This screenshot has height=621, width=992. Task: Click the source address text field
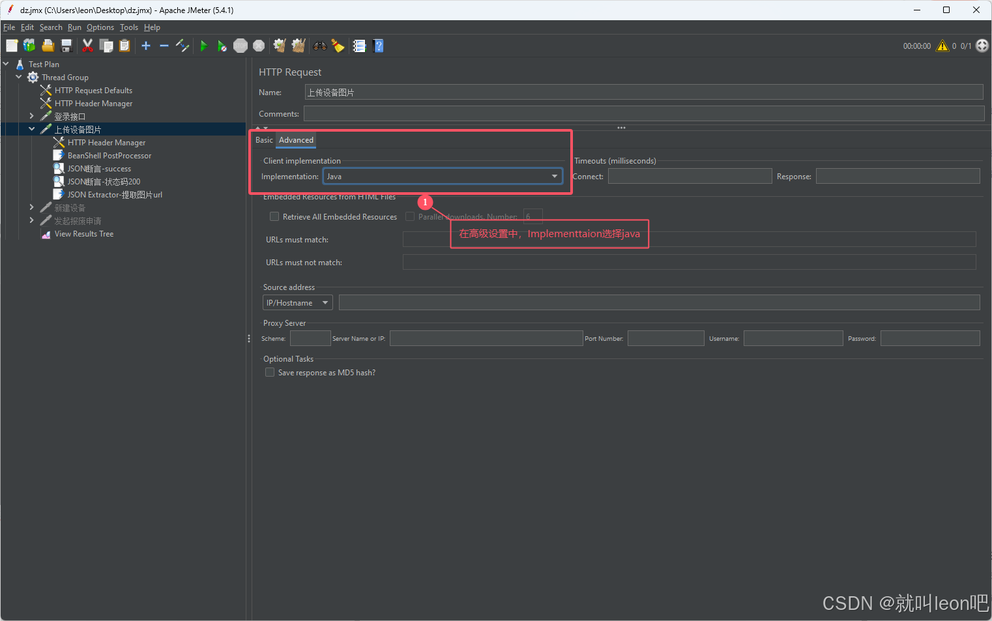tap(659, 302)
